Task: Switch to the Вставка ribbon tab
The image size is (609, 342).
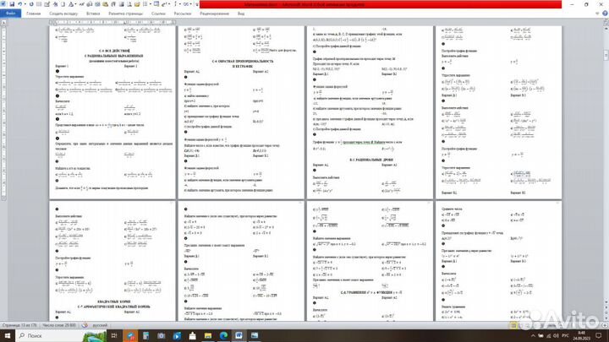Action: click(93, 14)
